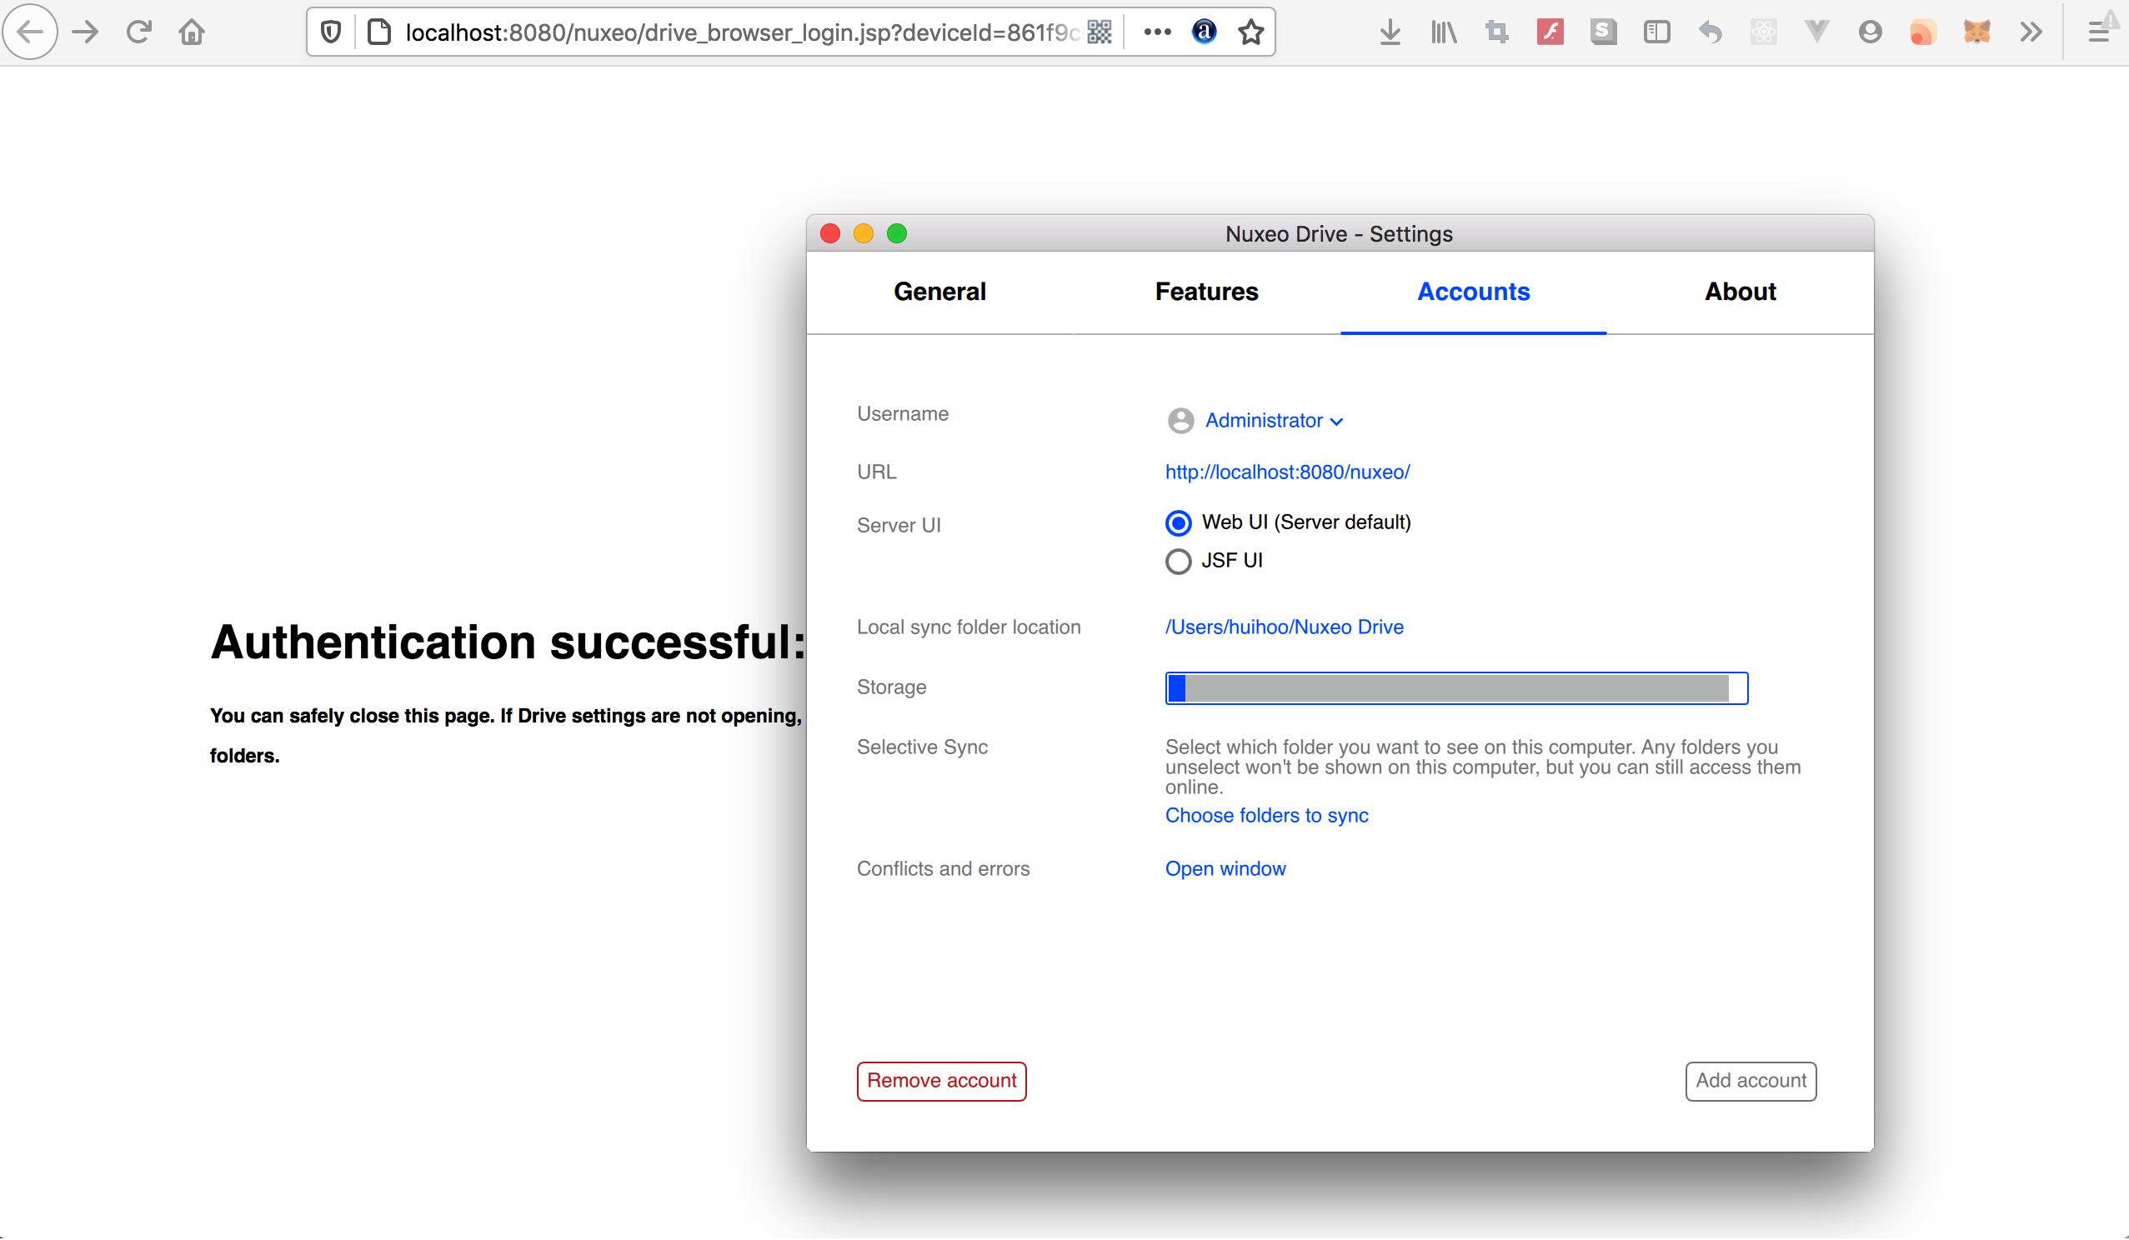The image size is (2129, 1240).
Task: Select the JSF UI radio button
Action: 1179,561
